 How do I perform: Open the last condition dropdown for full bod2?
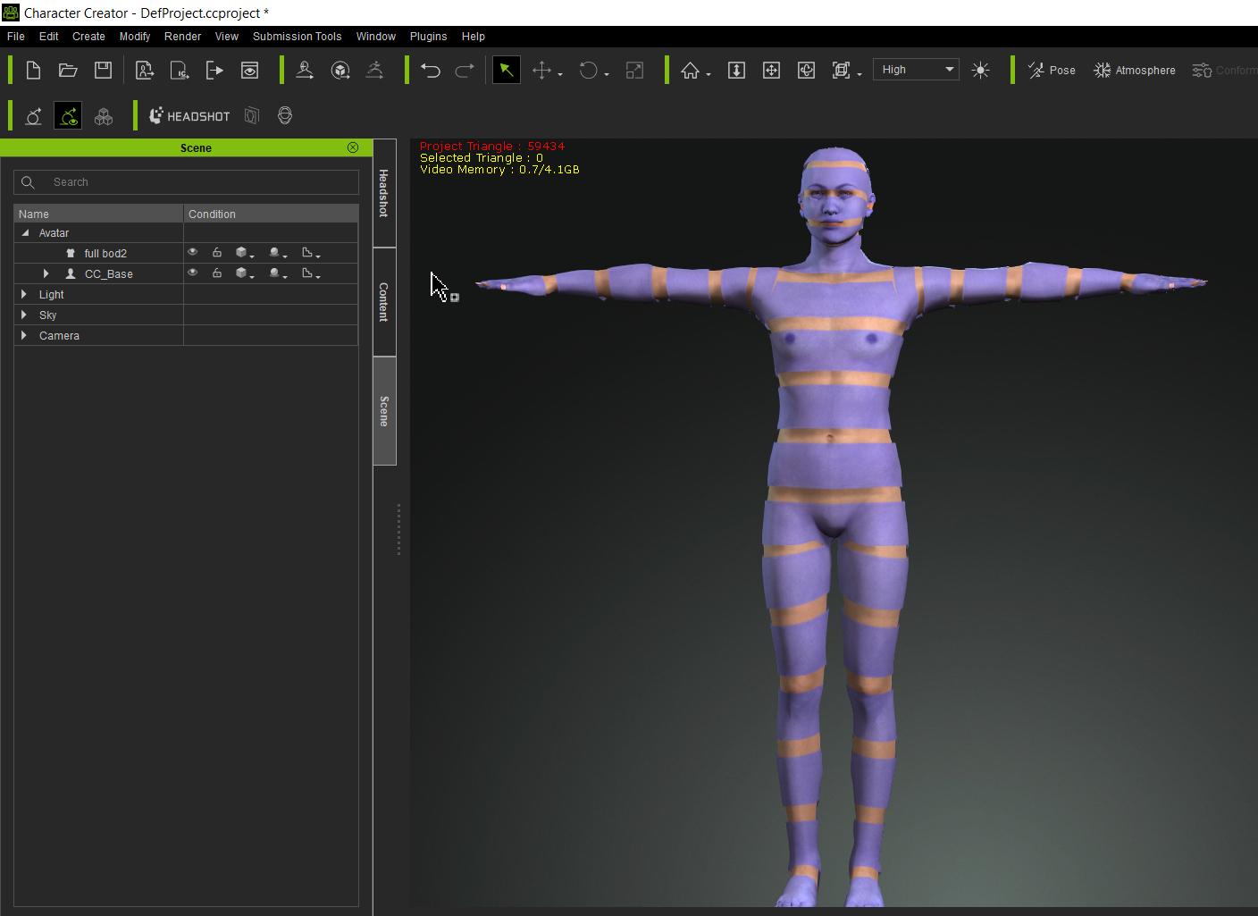click(310, 253)
